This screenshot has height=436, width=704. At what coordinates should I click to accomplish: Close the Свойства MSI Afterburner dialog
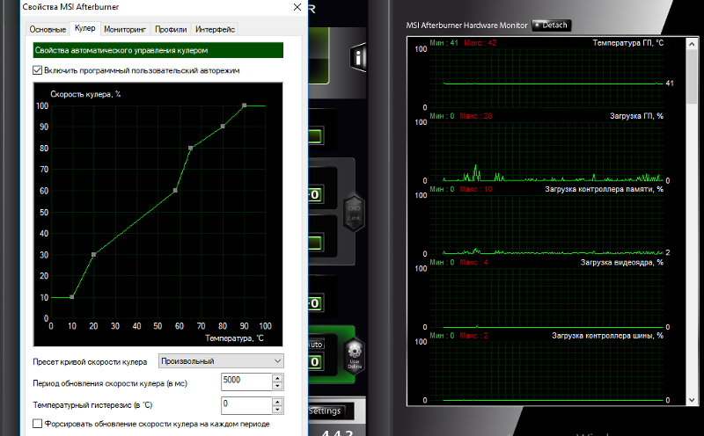297,7
